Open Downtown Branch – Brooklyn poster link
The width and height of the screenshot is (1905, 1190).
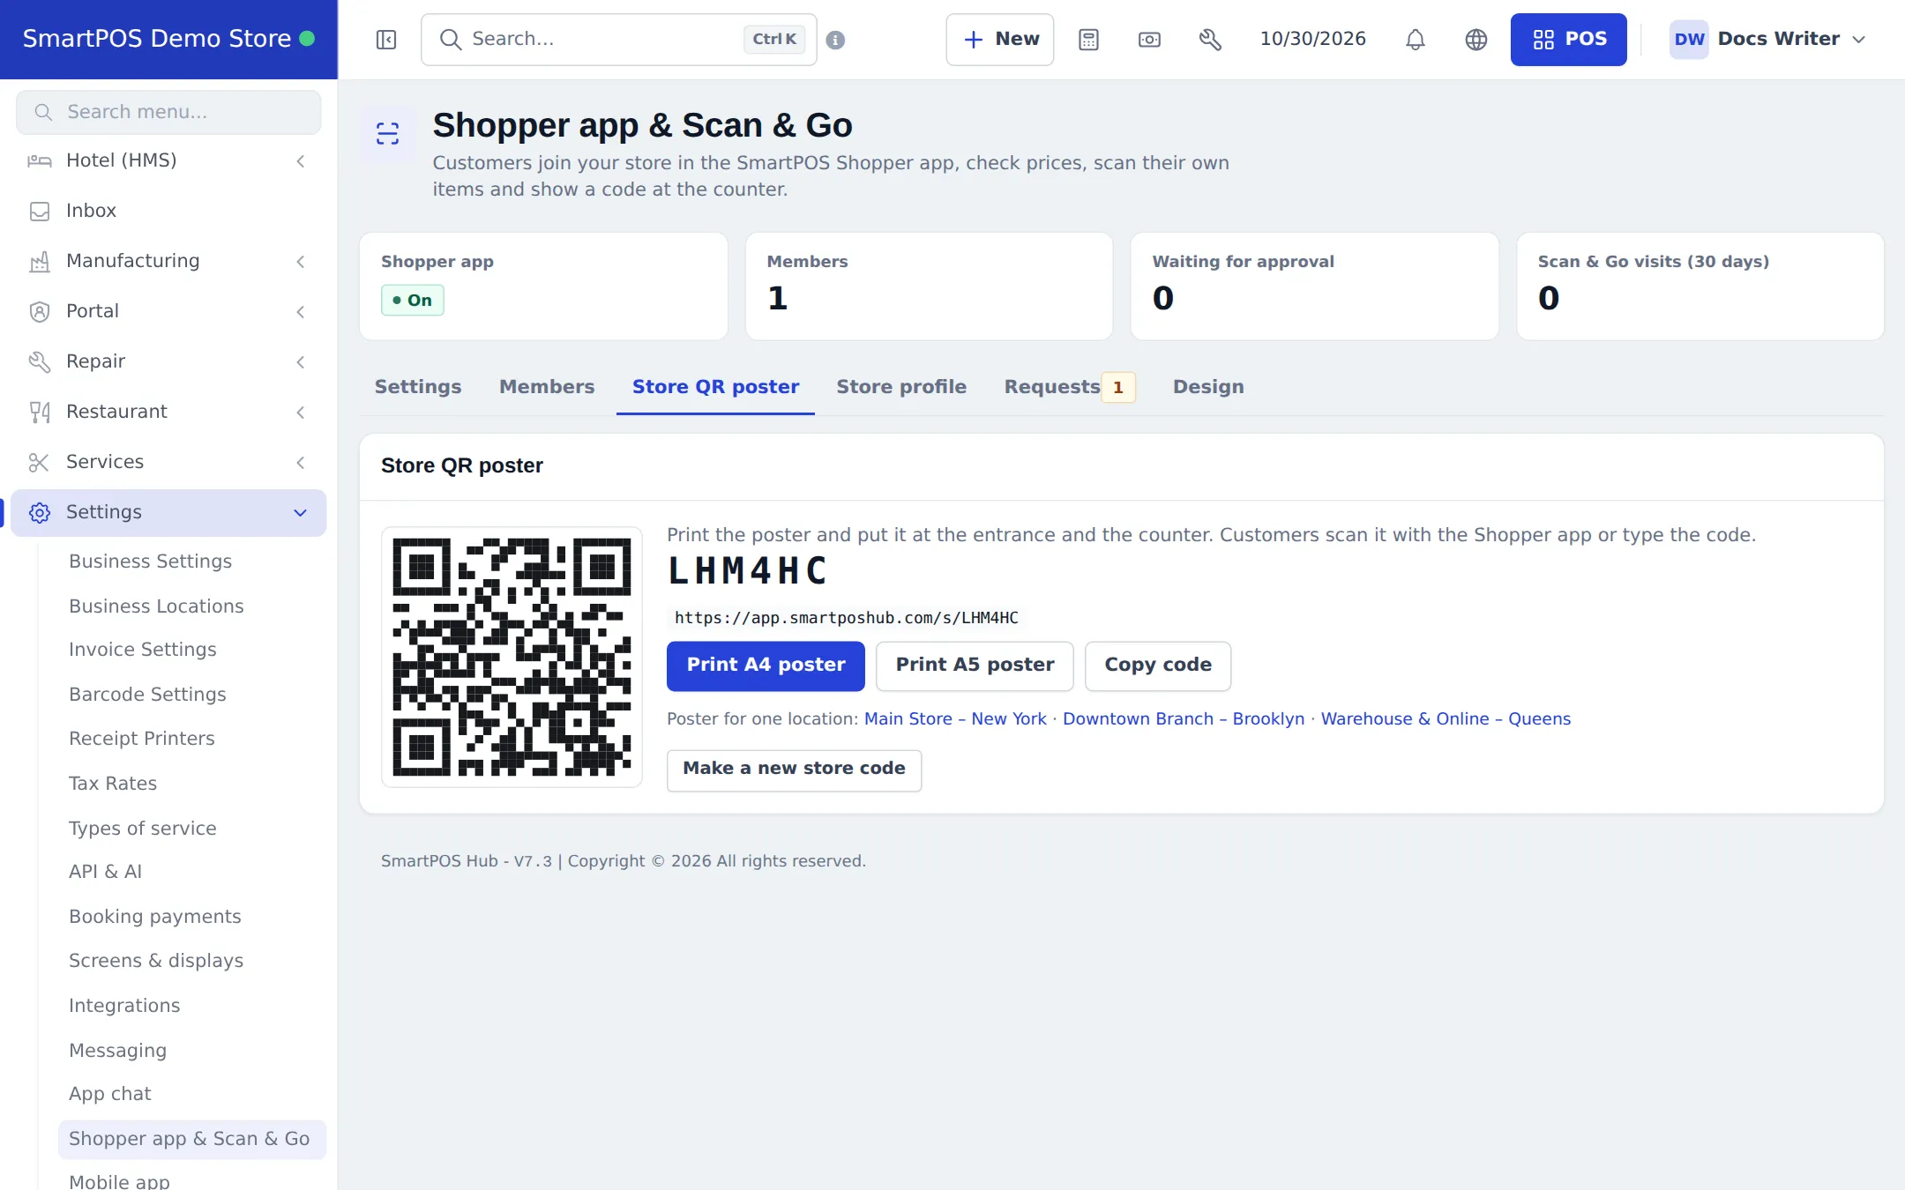(x=1184, y=719)
